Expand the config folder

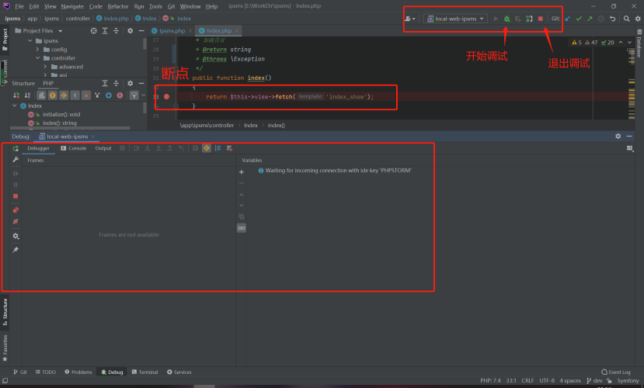click(38, 50)
